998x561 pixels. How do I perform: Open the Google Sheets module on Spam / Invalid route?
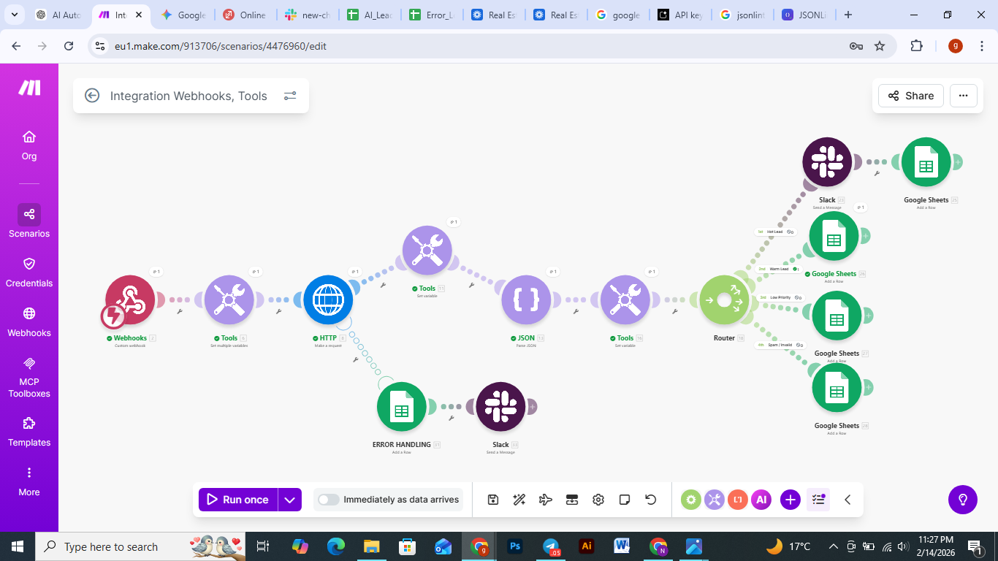coord(837,388)
